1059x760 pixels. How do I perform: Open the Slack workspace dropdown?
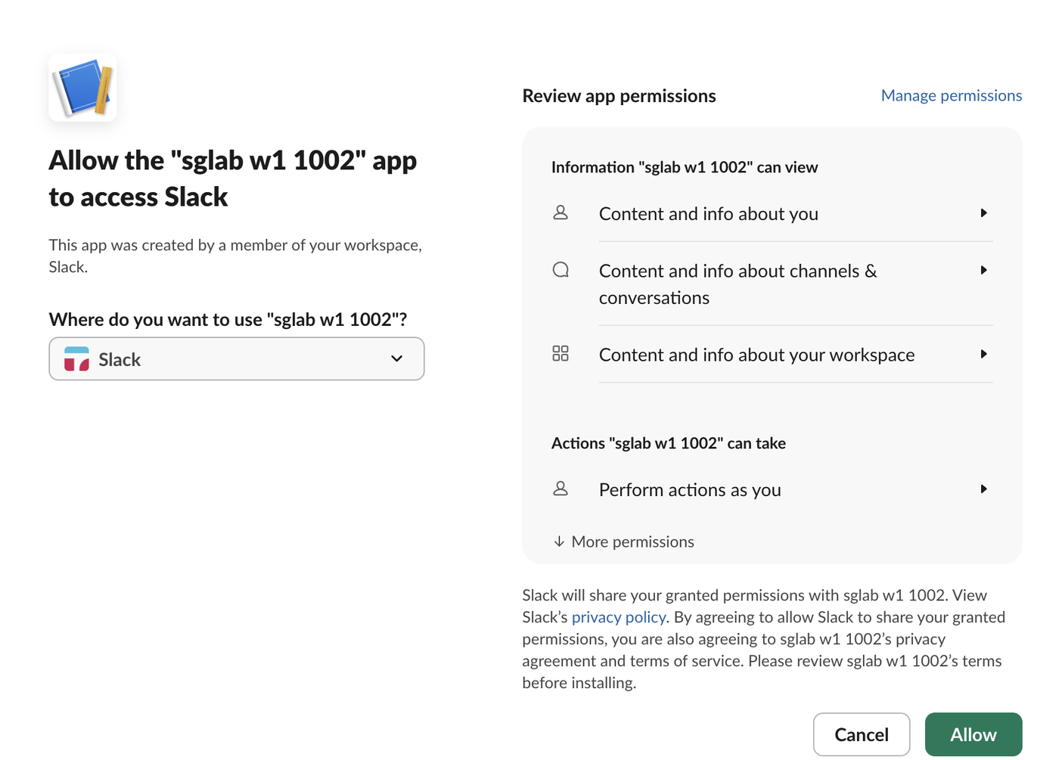point(237,359)
